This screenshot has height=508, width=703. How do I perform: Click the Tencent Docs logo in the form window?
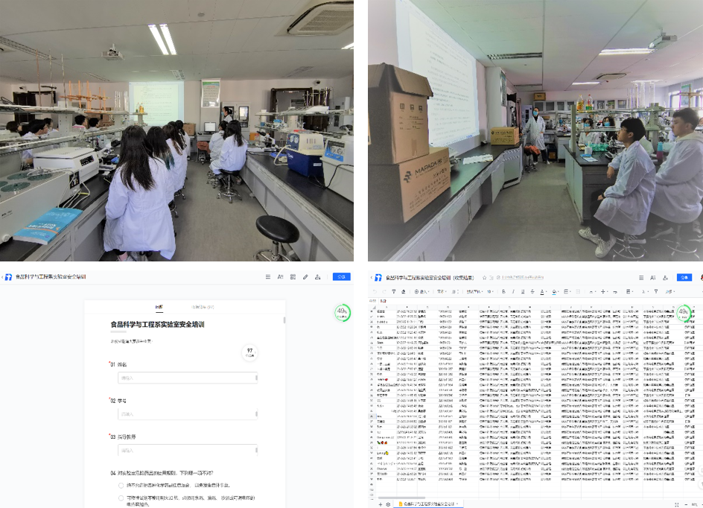(x=8, y=277)
